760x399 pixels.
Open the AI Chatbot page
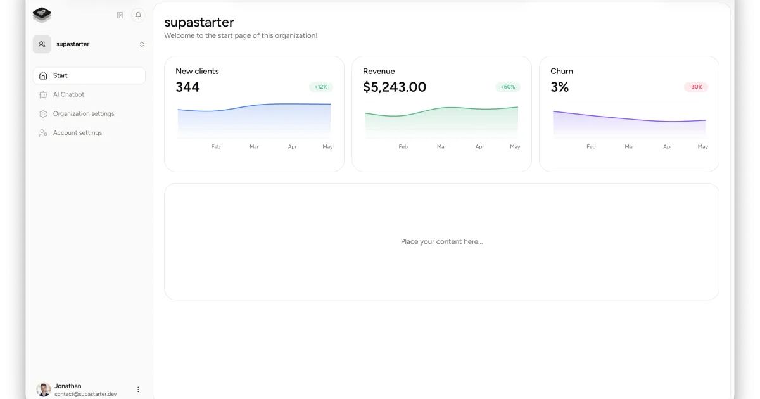point(89,94)
